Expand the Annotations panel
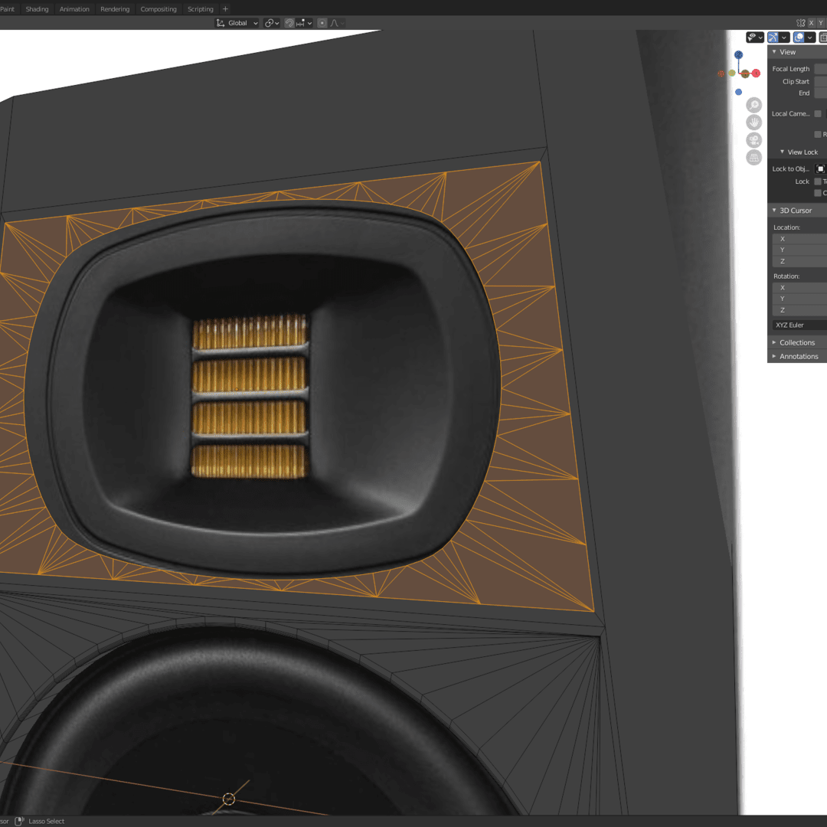The height and width of the screenshot is (827, 827). coord(798,356)
